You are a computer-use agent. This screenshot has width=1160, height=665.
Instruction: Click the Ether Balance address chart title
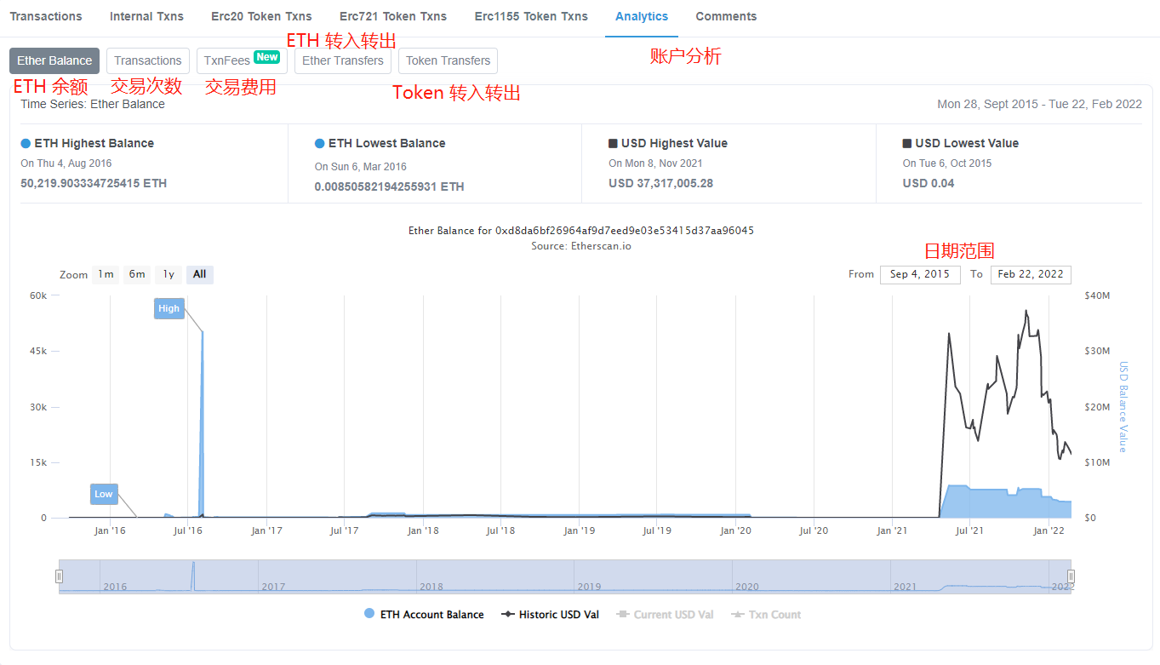(581, 230)
